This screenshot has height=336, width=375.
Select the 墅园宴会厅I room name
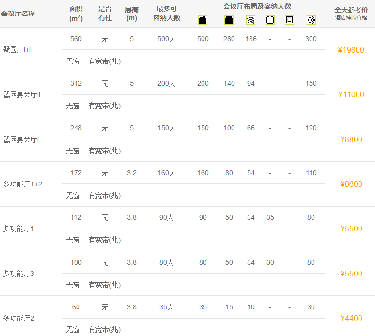21,139
